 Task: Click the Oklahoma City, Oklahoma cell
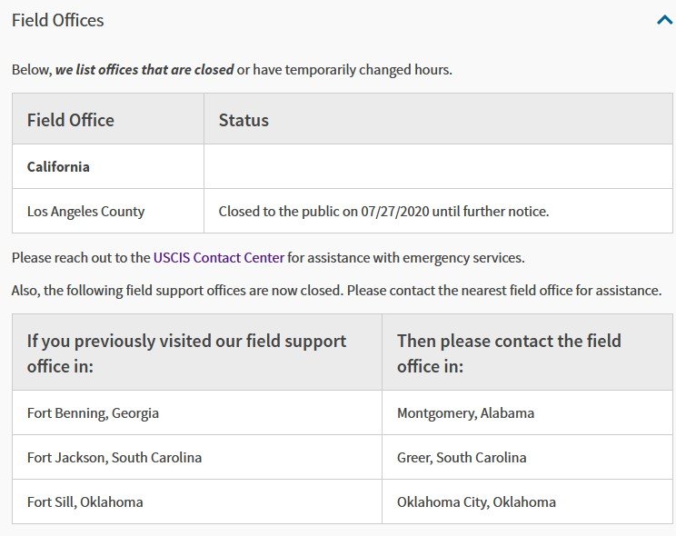click(x=527, y=501)
